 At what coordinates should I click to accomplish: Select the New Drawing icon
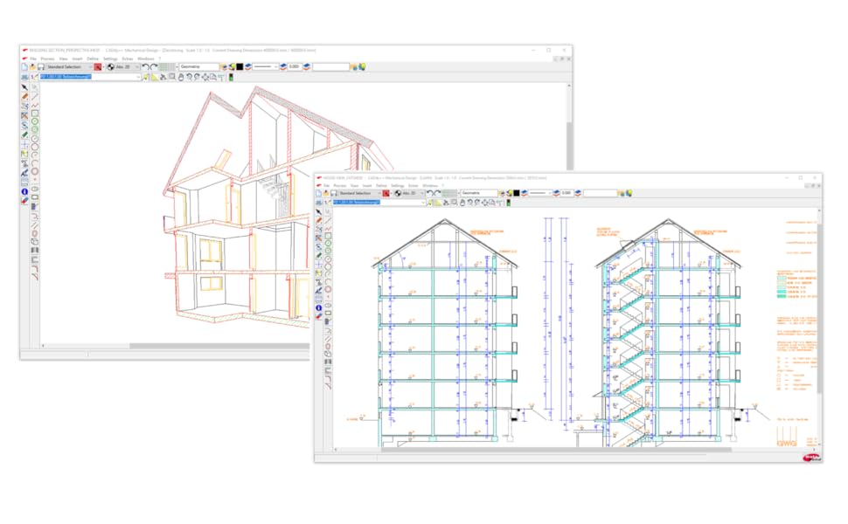pyautogui.click(x=318, y=193)
